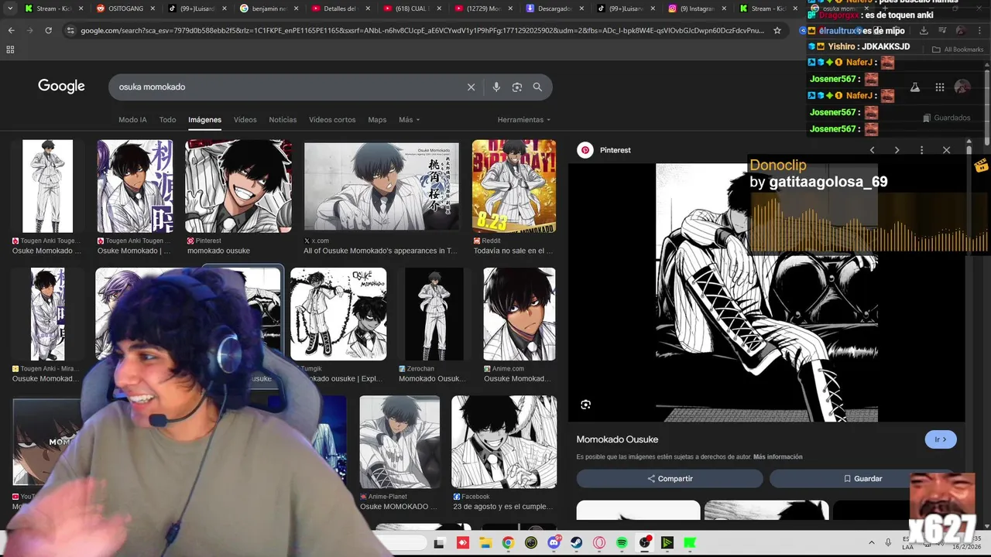
Task: Start voice search with microphone icon
Action: 496,87
